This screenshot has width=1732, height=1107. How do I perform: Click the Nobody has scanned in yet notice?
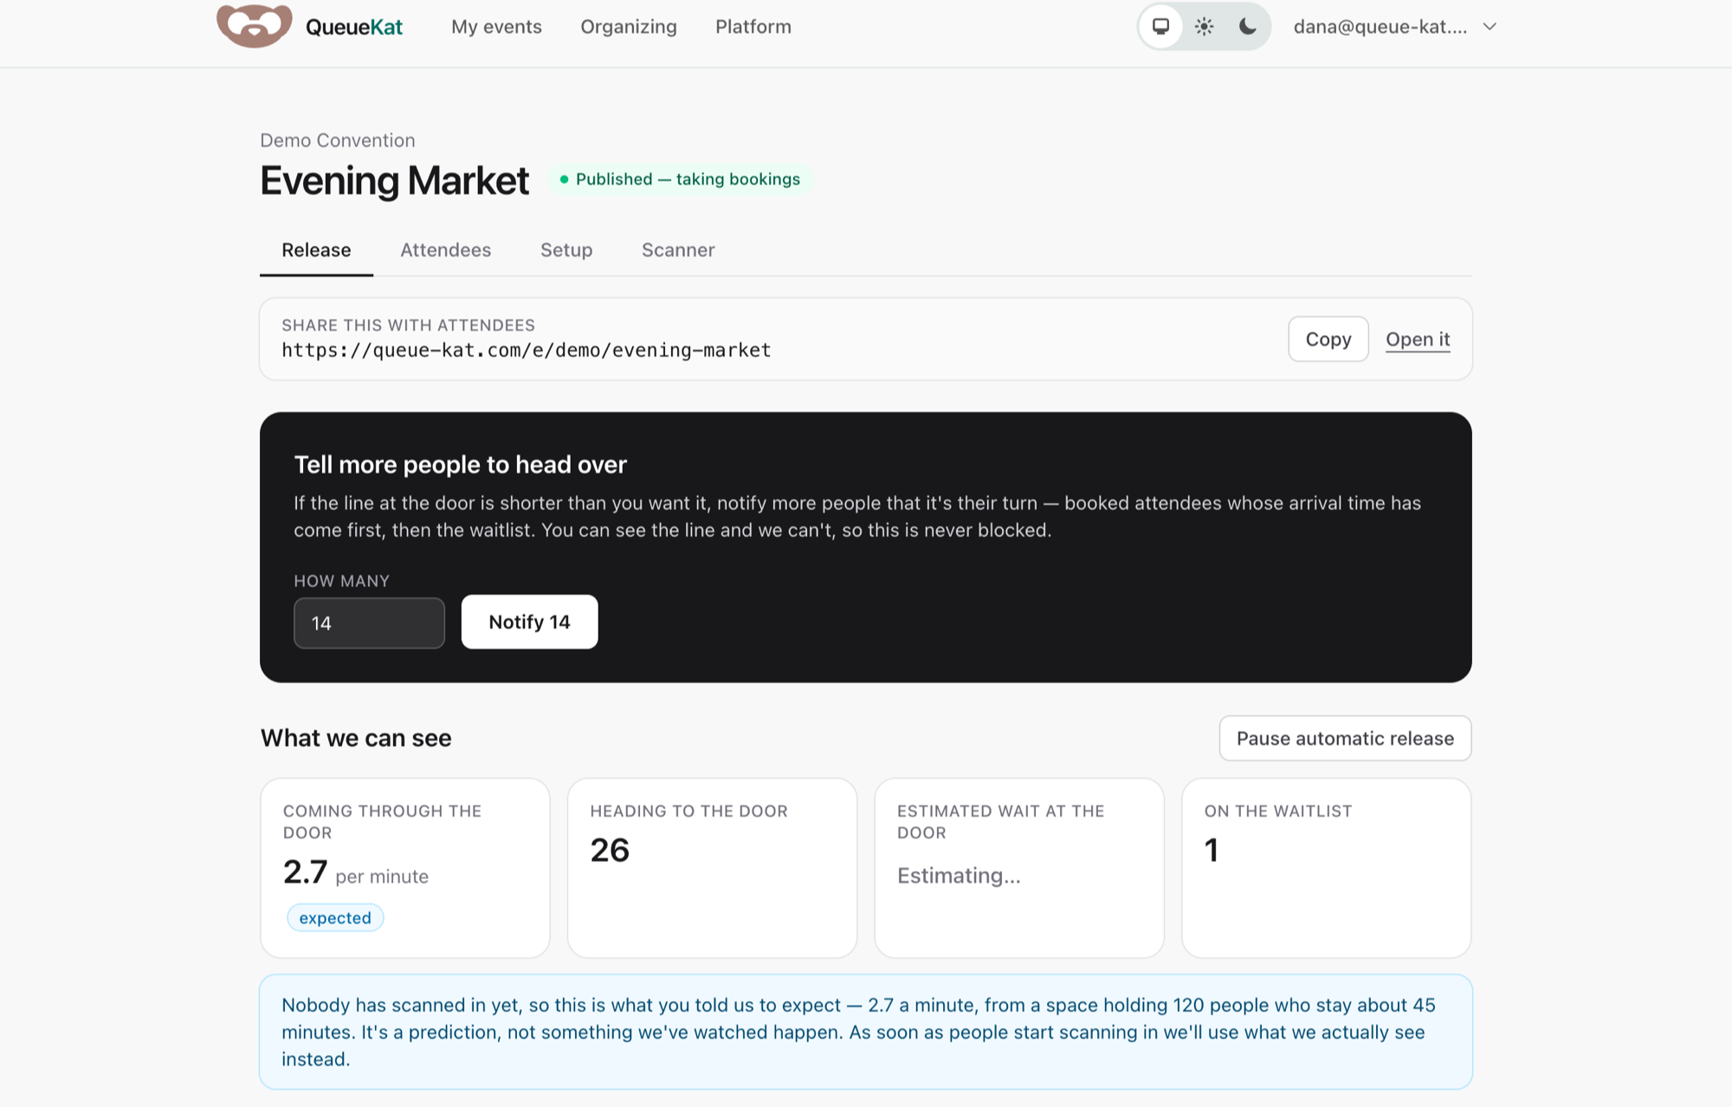866,1032
